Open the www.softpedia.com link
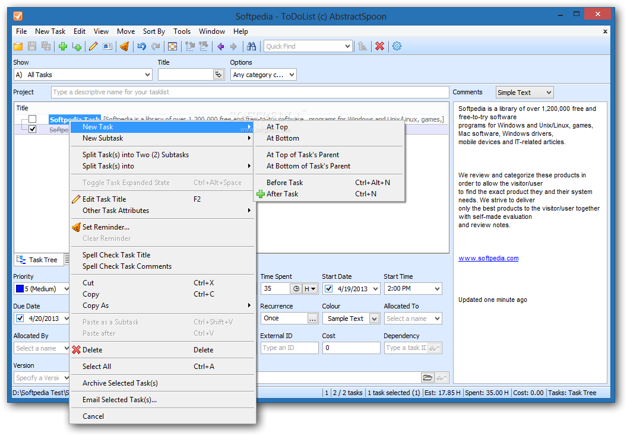Screen dimensions: 627x436 point(488,258)
